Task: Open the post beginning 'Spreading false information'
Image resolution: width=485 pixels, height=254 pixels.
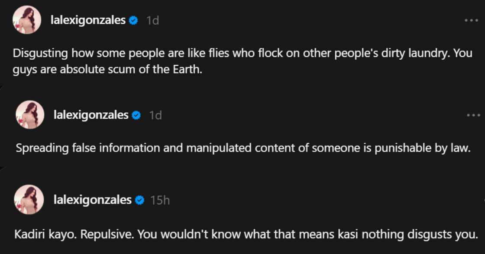Action: pyautogui.click(x=242, y=148)
